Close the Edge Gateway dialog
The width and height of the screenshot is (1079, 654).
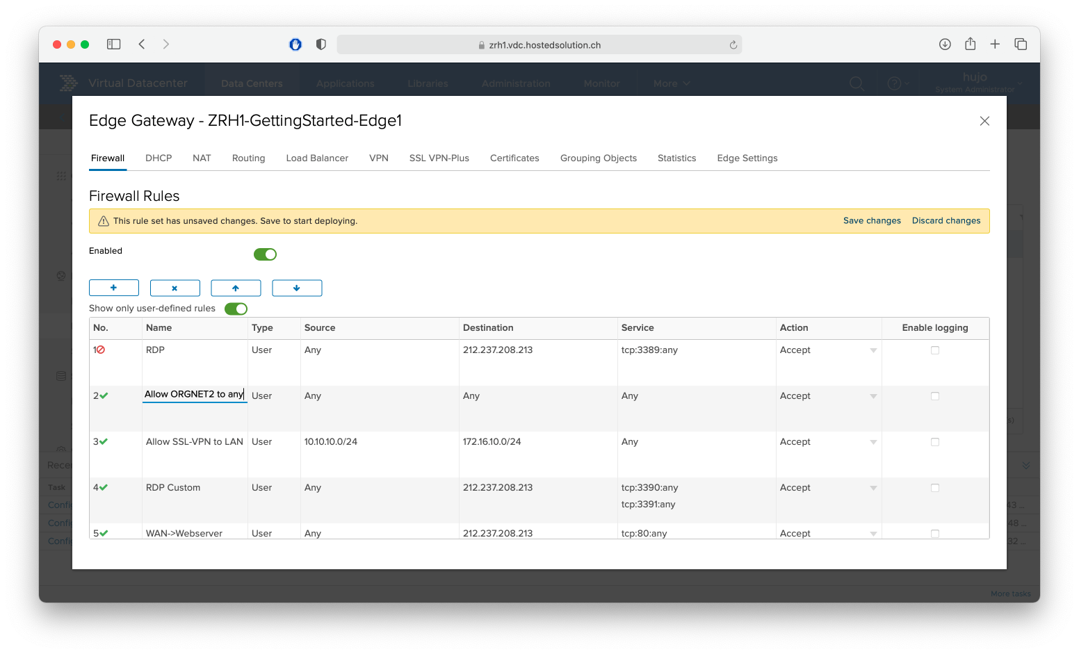click(x=984, y=121)
